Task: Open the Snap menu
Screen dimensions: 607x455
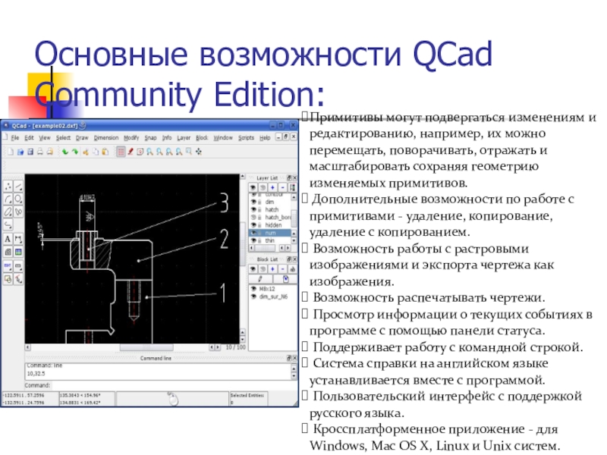Action: [150, 138]
